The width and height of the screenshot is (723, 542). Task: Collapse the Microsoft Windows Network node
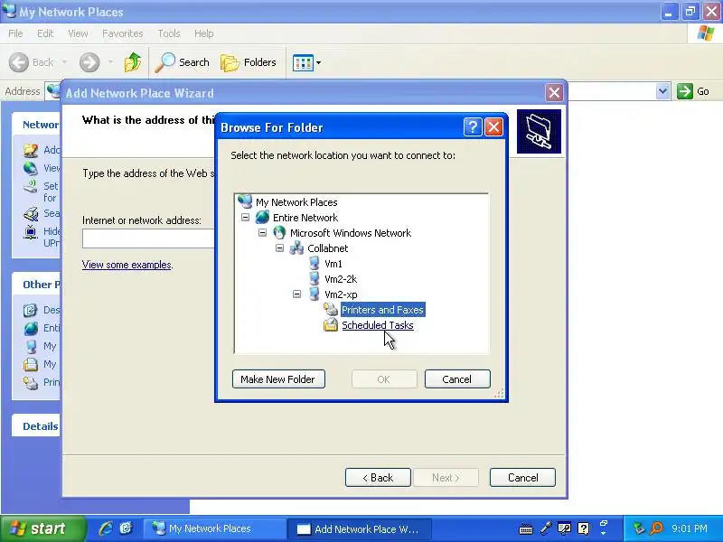coord(262,233)
